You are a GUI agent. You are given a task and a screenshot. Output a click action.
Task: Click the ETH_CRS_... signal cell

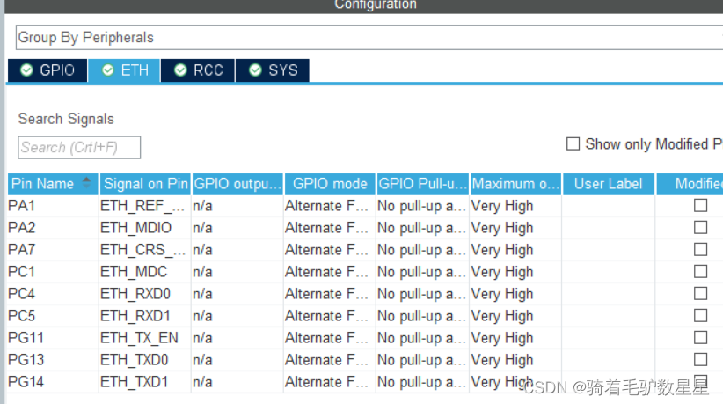[x=145, y=250]
